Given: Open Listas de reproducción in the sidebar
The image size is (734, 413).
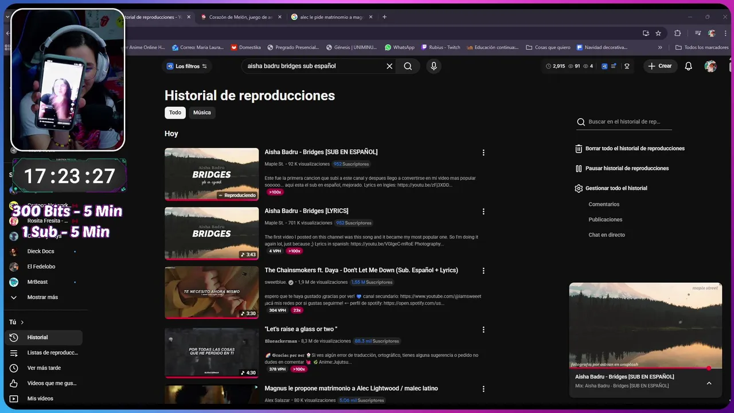Looking at the screenshot, I should pyautogui.click(x=44, y=353).
